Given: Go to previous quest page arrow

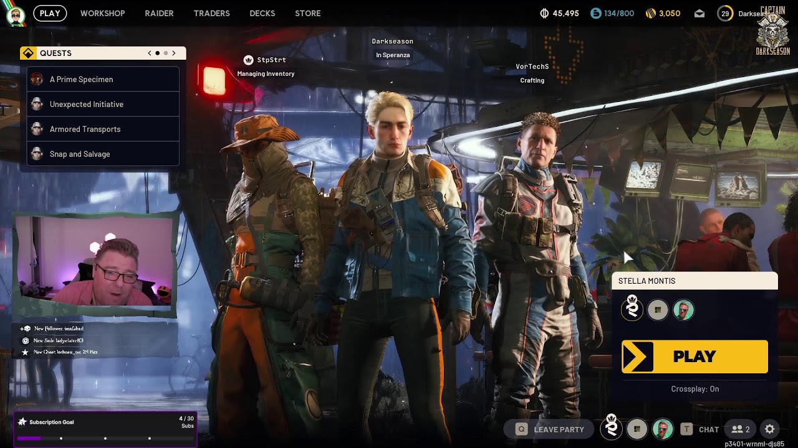Looking at the screenshot, I should click(150, 53).
